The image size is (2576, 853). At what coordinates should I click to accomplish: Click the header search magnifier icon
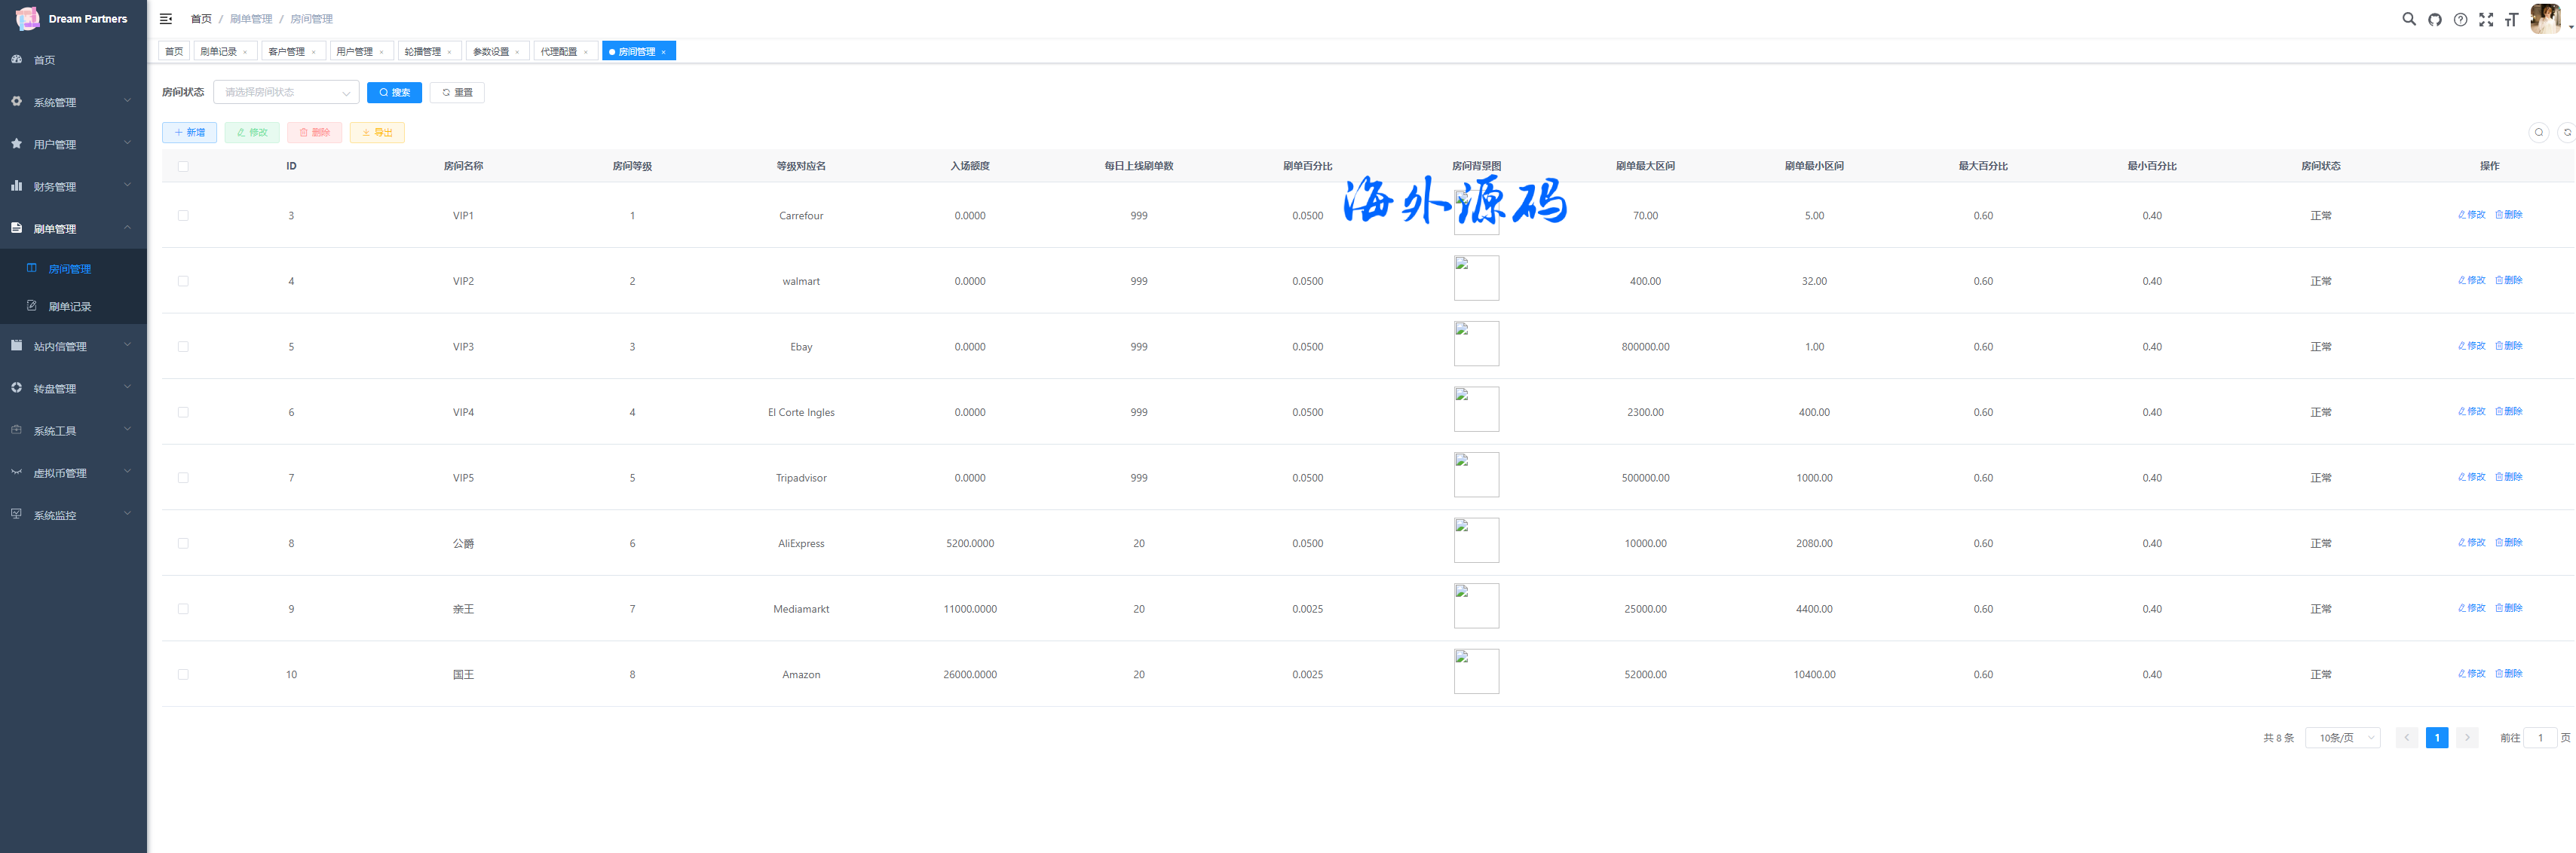coord(2408,19)
